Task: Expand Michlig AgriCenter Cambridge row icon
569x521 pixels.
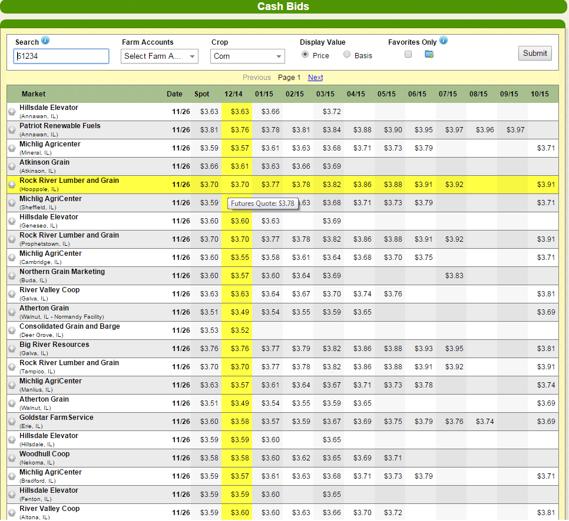Action: (x=12, y=257)
